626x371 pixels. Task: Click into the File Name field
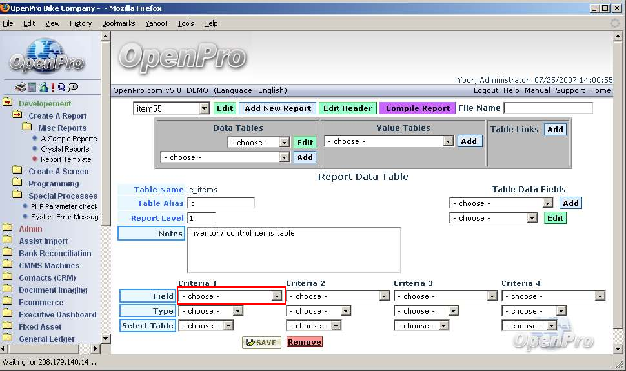[x=548, y=108]
